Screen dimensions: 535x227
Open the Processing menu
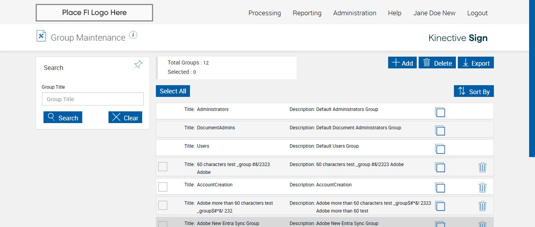264,13
